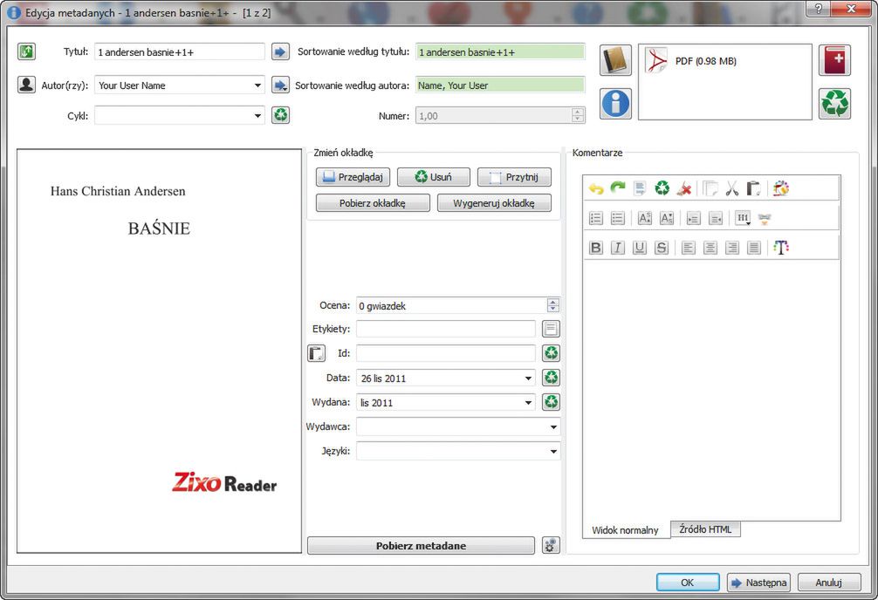Image resolution: width=878 pixels, height=600 pixels.
Task: Open the Wydana date dropdown
Action: tap(528, 402)
